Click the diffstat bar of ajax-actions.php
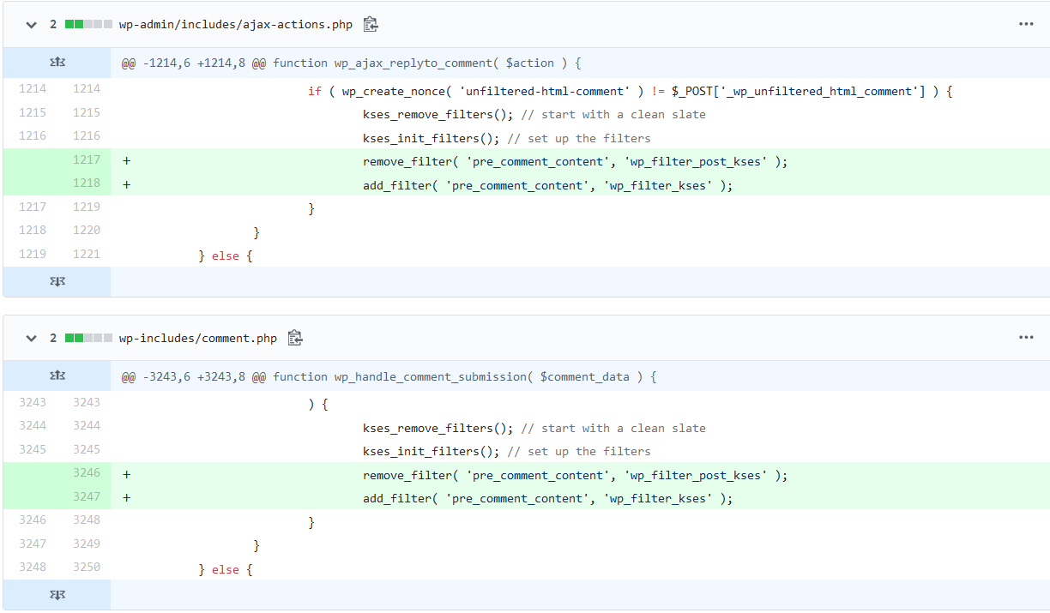Image resolution: width=1050 pixels, height=613 pixels. click(89, 25)
